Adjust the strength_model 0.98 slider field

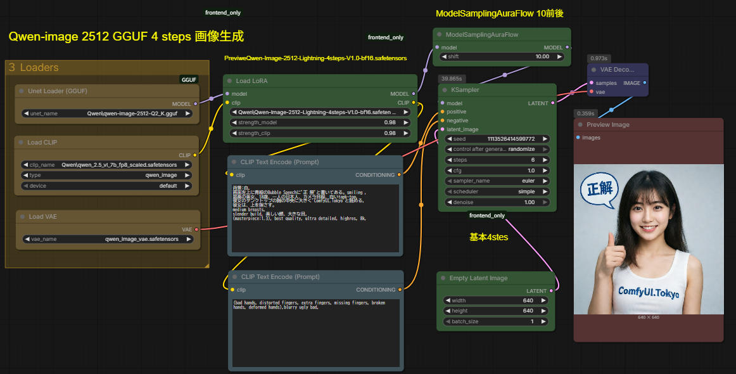click(320, 122)
